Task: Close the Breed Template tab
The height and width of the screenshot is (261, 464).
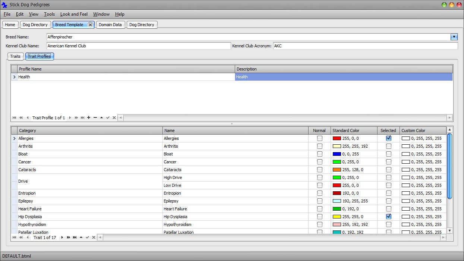Action: pyautogui.click(x=90, y=25)
